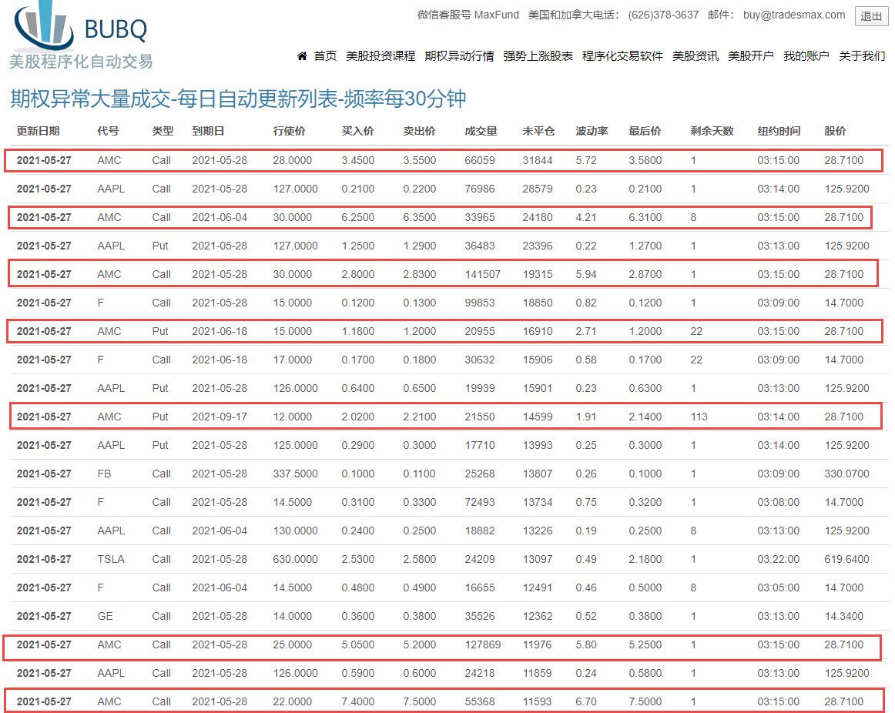Open the 首页 menu item

coord(325,56)
